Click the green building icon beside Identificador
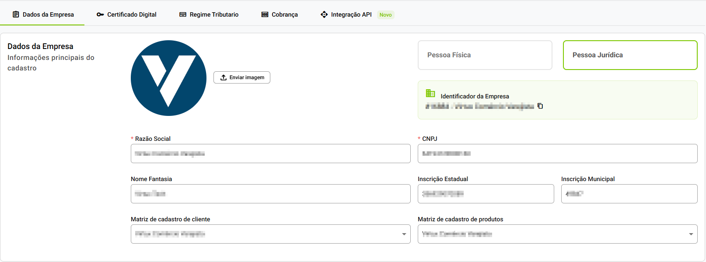This screenshot has height=262, width=706. [430, 93]
